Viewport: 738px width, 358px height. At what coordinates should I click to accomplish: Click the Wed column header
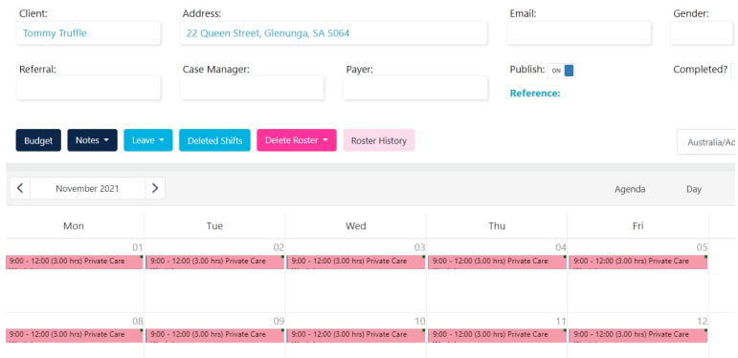(x=356, y=226)
